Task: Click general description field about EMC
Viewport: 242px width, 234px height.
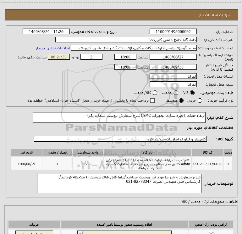Action: tap(119, 117)
